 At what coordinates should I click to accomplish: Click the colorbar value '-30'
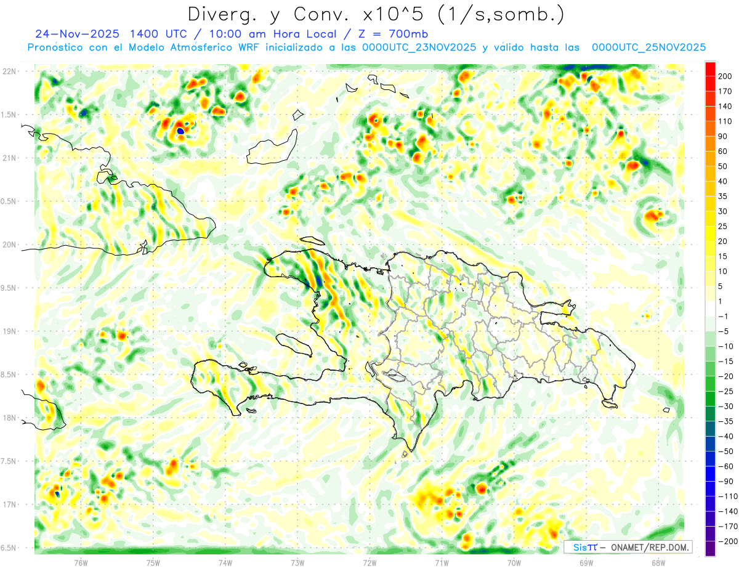coord(727,407)
